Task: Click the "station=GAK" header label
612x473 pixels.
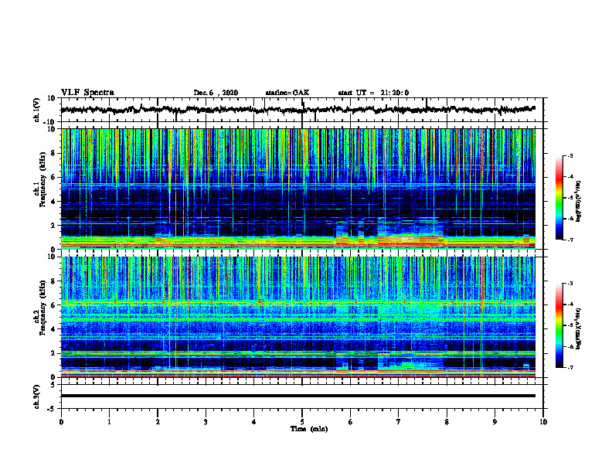Action: click(287, 93)
